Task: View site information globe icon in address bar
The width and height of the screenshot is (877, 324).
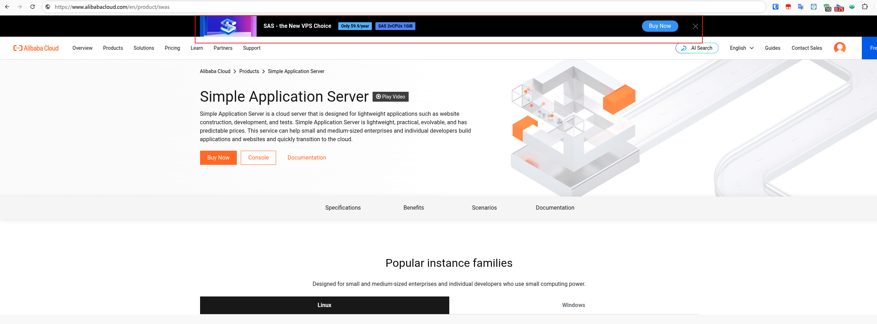Action: click(x=48, y=7)
